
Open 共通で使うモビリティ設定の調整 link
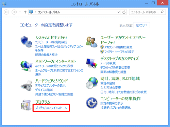point(54,94)
